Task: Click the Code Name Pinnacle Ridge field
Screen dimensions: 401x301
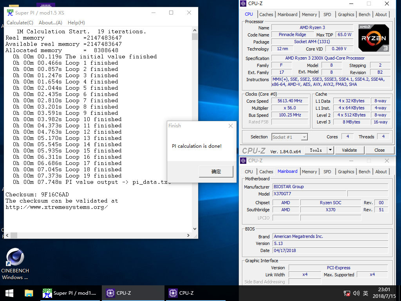Action: point(292,34)
